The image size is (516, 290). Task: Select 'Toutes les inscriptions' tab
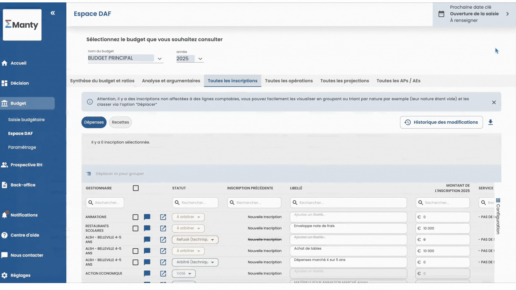[x=232, y=81]
